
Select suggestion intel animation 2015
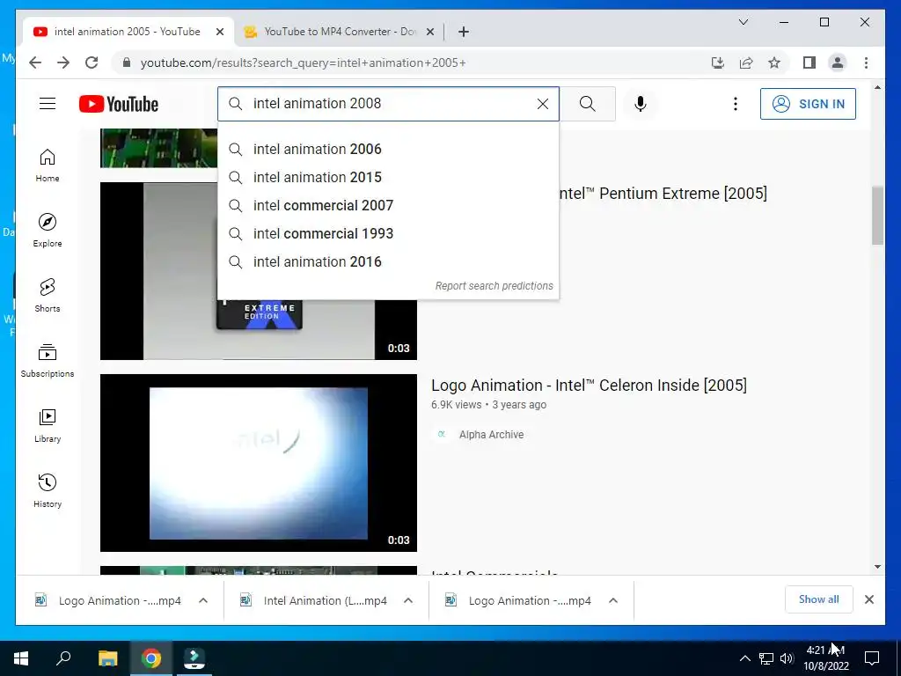click(x=388, y=177)
